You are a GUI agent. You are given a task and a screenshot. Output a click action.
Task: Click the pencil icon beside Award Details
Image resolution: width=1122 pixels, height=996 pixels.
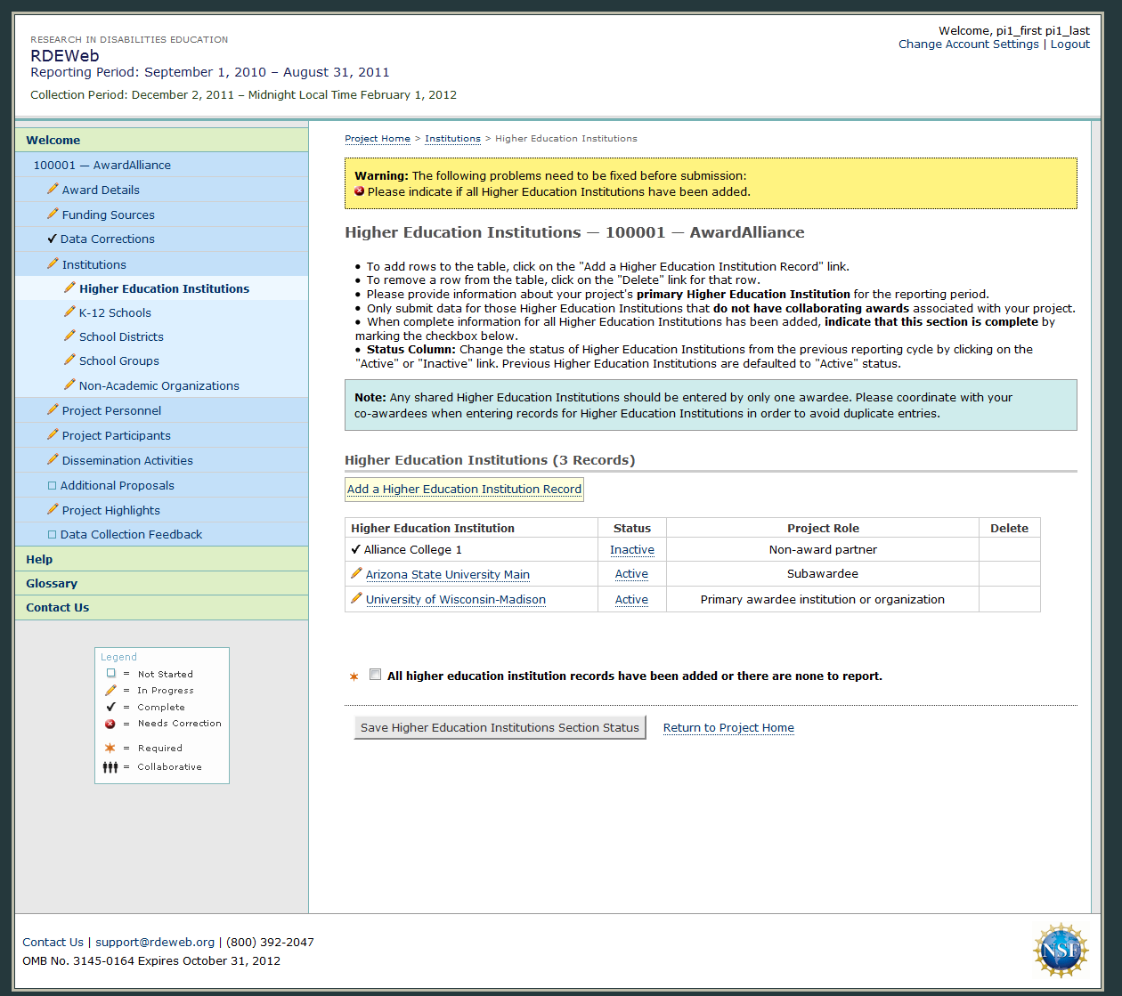point(53,189)
